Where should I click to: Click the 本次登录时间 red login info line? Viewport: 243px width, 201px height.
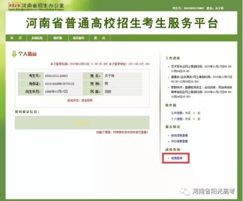tap(100, 64)
